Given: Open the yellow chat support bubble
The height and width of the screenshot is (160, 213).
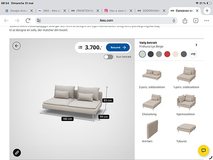Looking at the screenshot, I should (x=203, y=150).
